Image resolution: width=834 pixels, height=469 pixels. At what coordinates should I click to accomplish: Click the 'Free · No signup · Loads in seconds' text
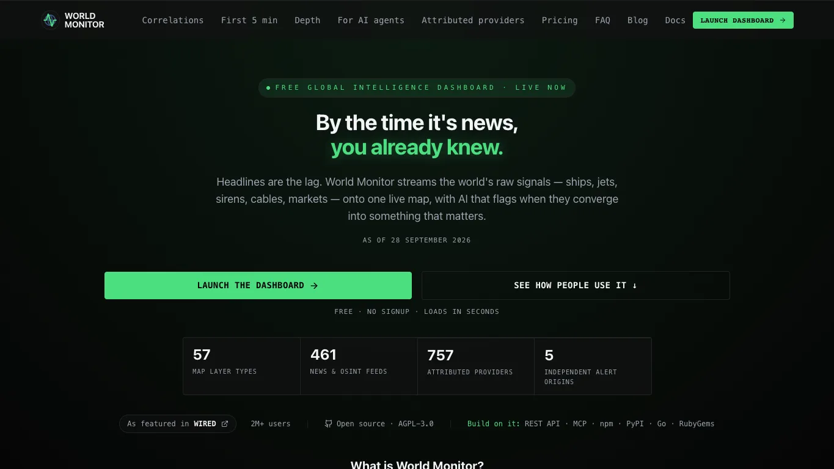(417, 311)
